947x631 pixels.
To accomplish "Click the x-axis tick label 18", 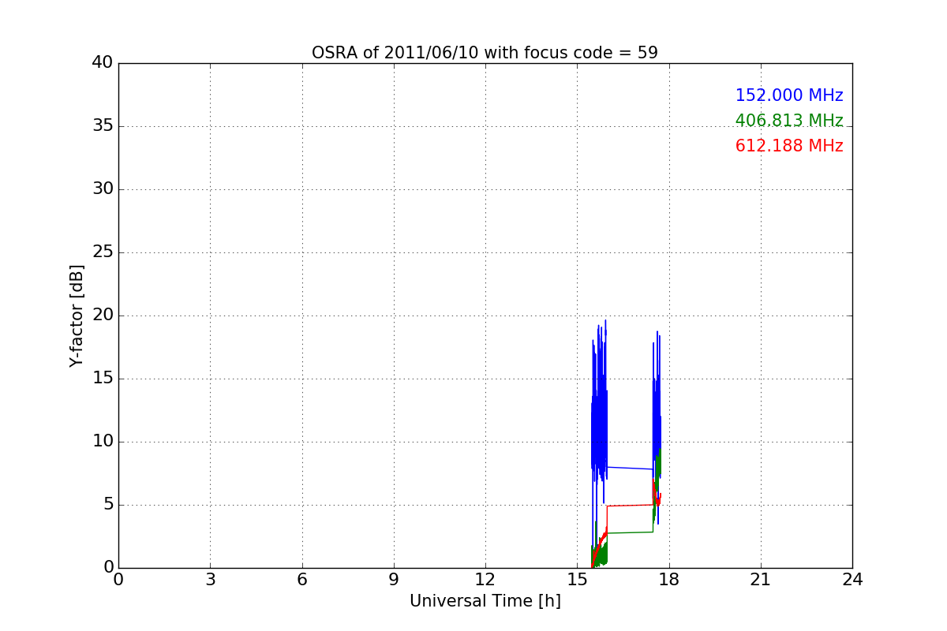I will tap(668, 580).
